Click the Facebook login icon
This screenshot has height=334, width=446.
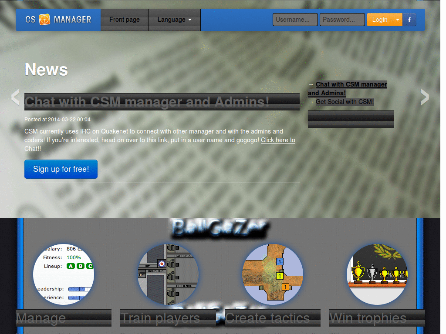pos(409,20)
